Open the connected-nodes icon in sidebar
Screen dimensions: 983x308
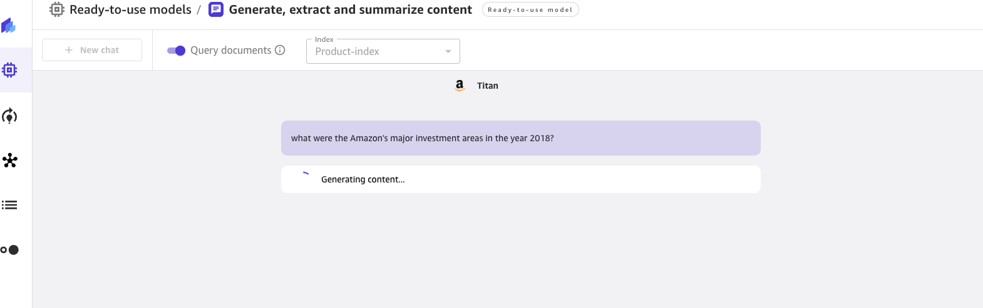(x=9, y=161)
